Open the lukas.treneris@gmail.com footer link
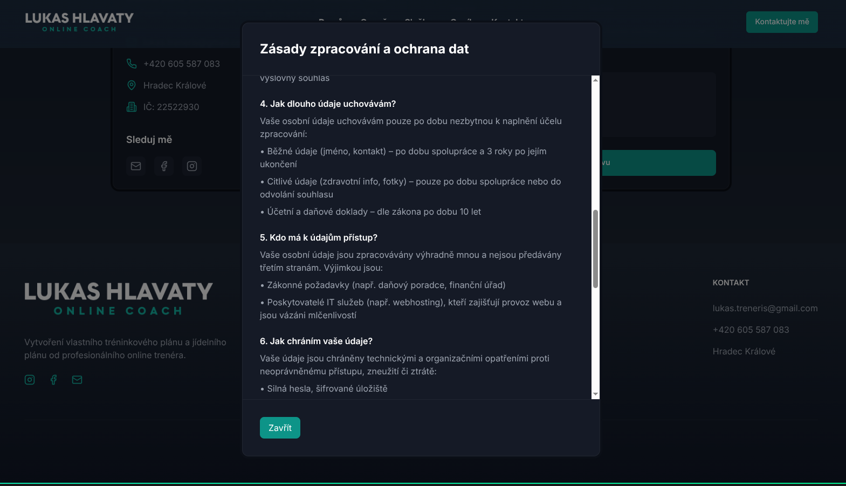846x486 pixels. tap(765, 309)
